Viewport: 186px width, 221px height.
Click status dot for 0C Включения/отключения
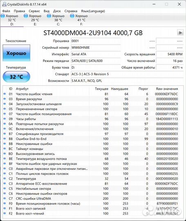click(4, 129)
